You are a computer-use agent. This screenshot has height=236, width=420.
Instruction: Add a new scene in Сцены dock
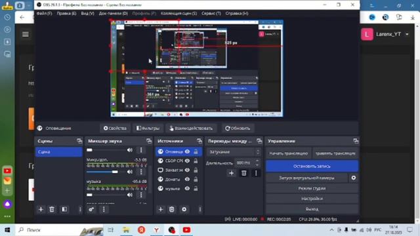(41, 210)
